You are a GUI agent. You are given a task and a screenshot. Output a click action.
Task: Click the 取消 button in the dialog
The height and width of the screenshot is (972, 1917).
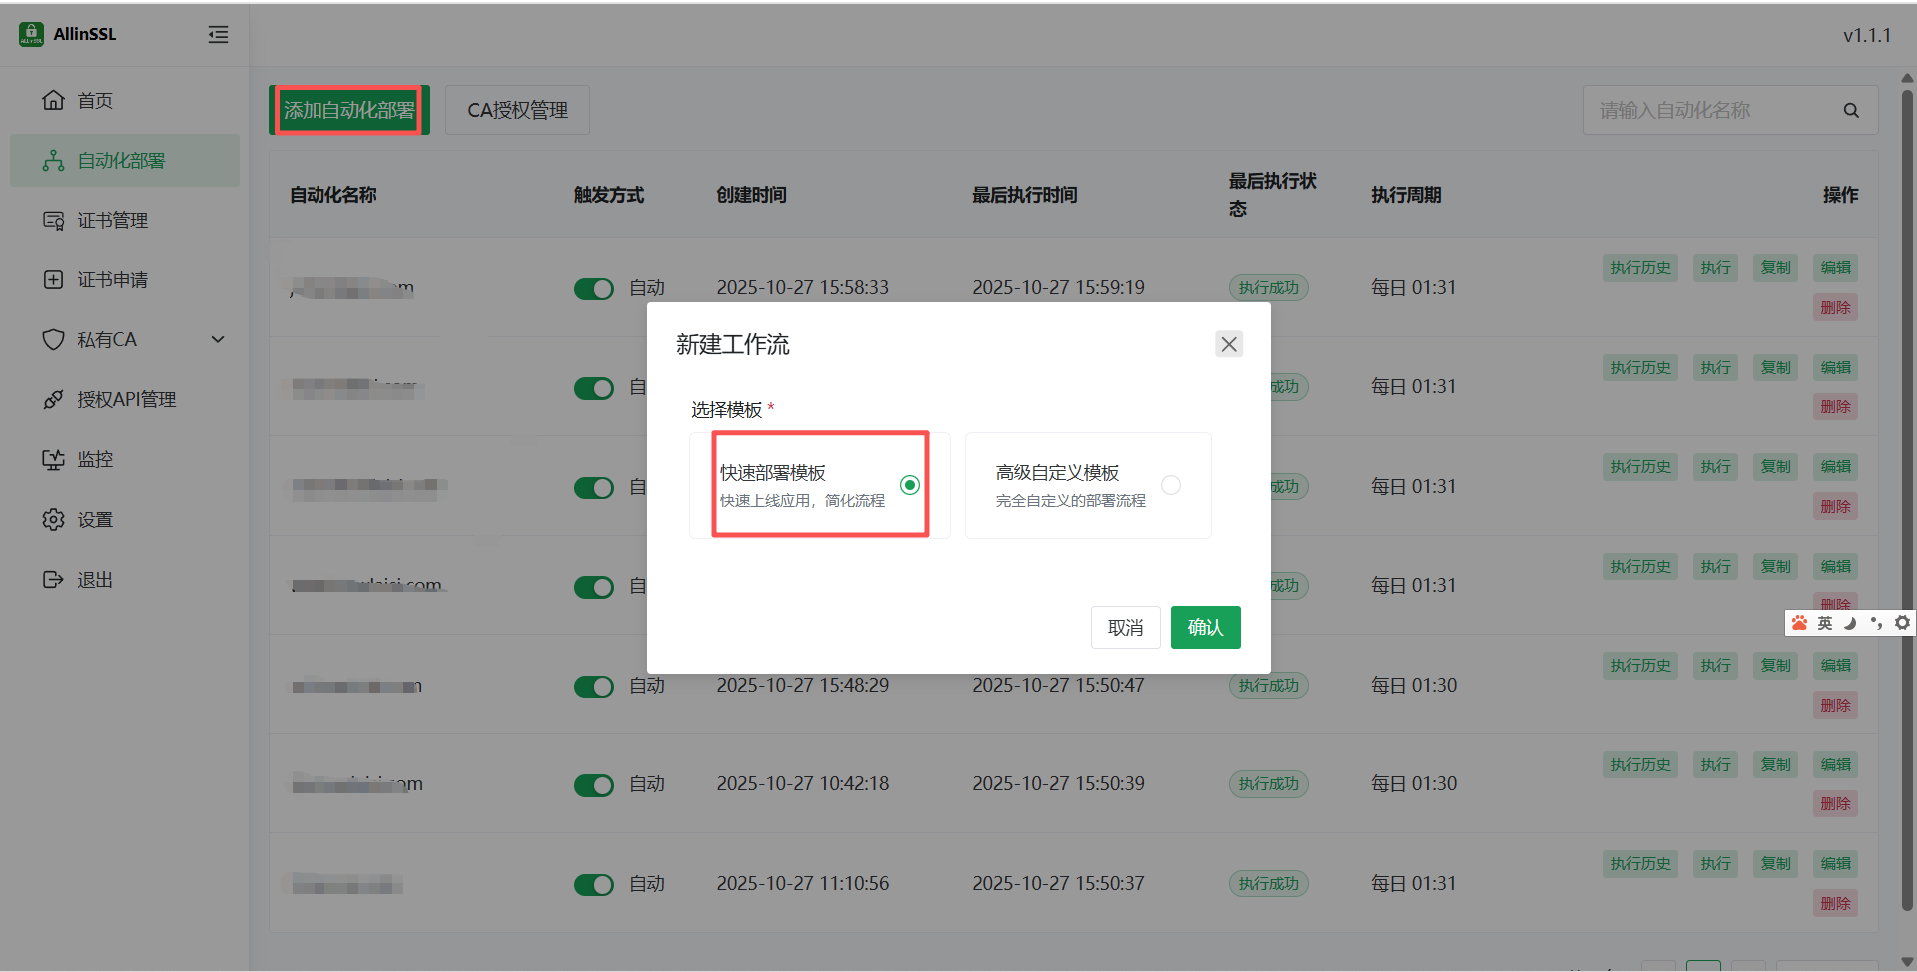click(x=1125, y=627)
